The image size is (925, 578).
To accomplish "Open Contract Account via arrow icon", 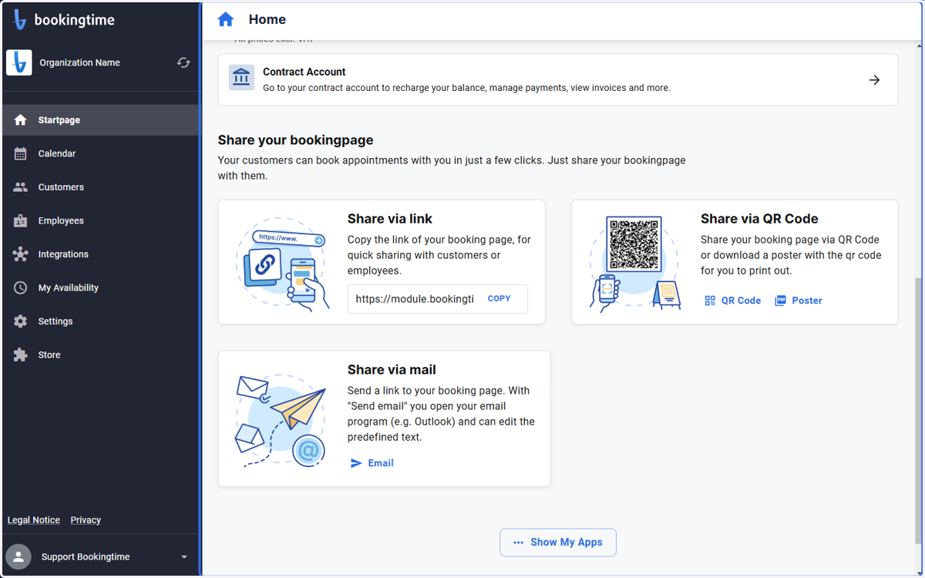I will pyautogui.click(x=874, y=79).
